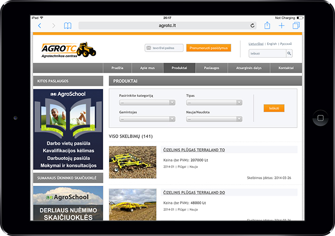Click the 207000 Lt price text

point(199,160)
